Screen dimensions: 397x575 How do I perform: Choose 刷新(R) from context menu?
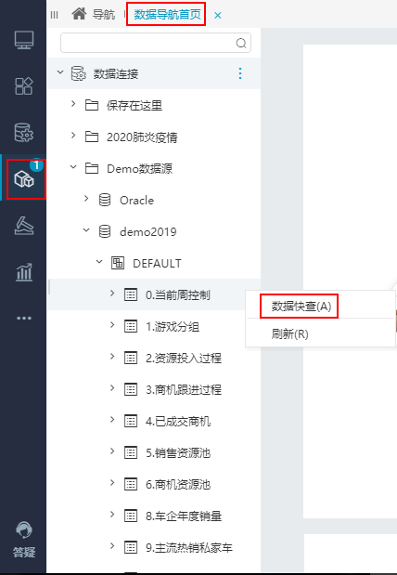289,334
